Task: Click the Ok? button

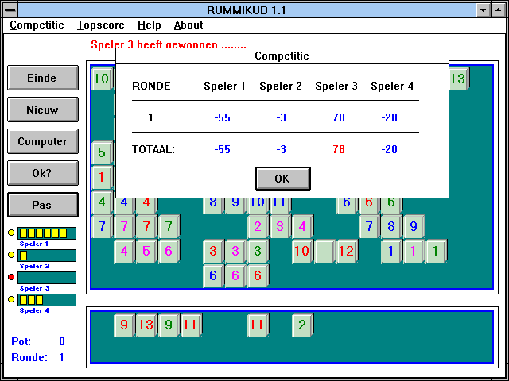Action: (x=43, y=173)
